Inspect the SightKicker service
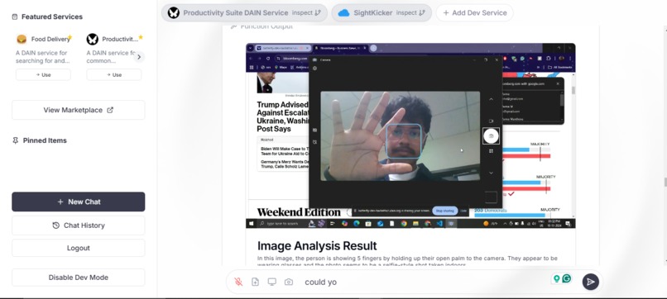 410,12
